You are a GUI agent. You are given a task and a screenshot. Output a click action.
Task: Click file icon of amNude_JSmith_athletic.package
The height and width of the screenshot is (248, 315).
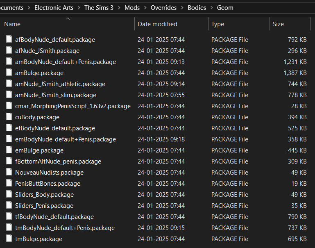click(x=9, y=83)
